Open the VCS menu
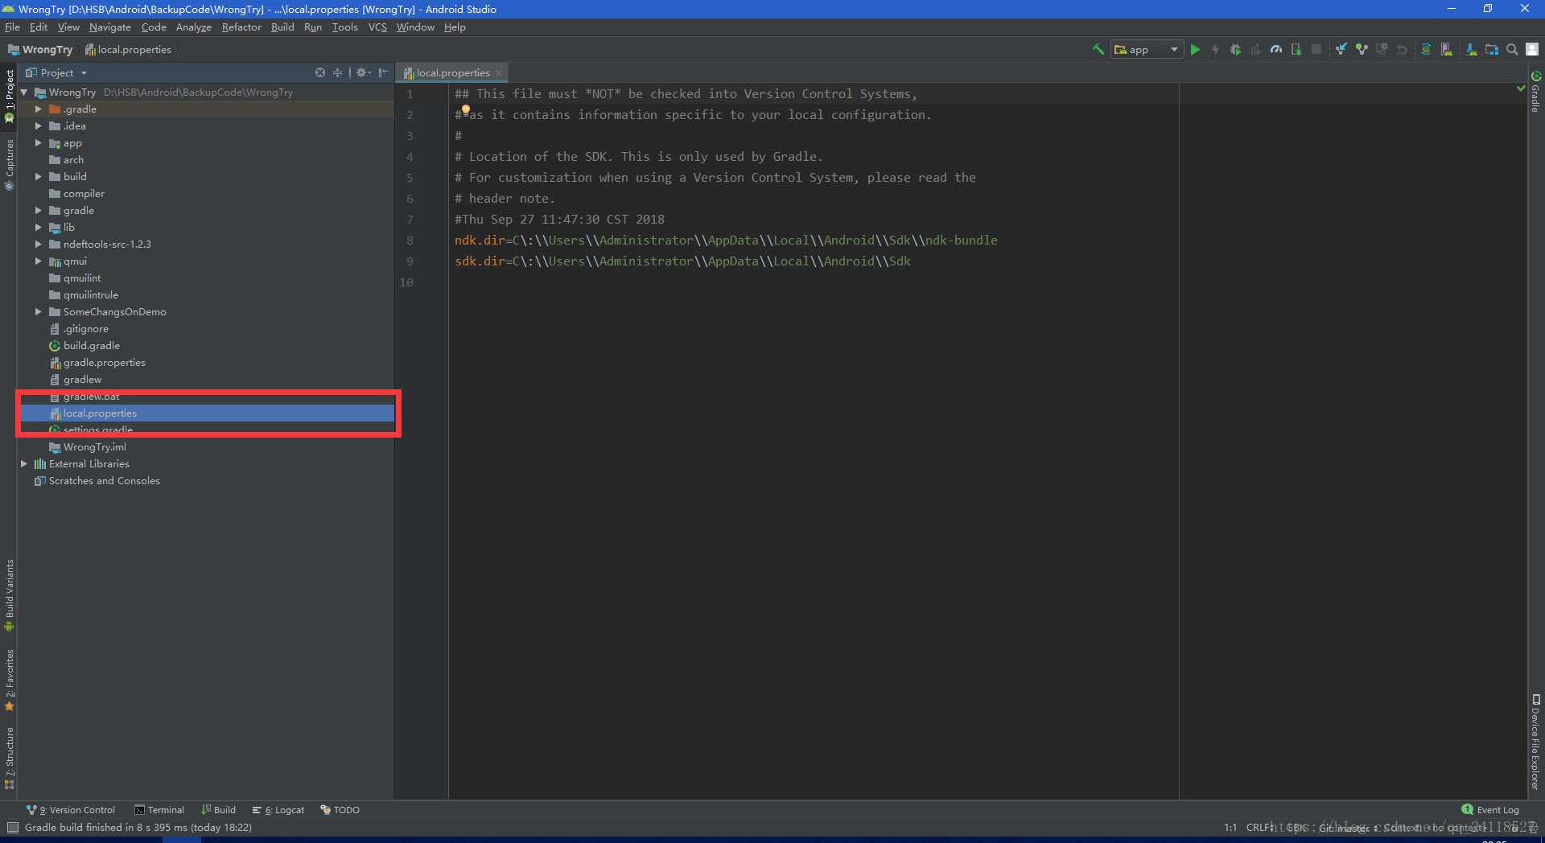This screenshot has width=1545, height=843. point(377,27)
